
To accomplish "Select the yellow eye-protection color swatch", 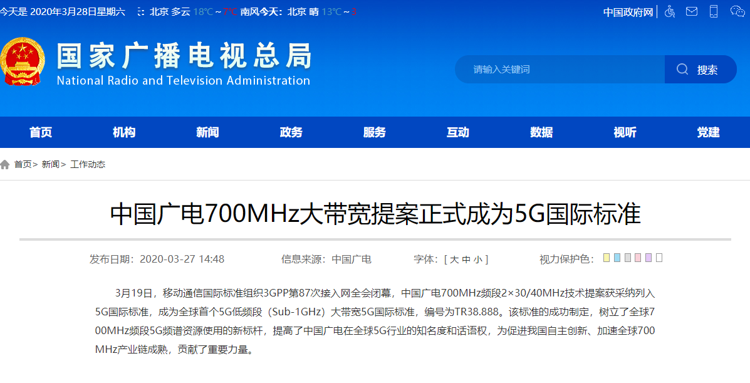I will pyautogui.click(x=606, y=257).
